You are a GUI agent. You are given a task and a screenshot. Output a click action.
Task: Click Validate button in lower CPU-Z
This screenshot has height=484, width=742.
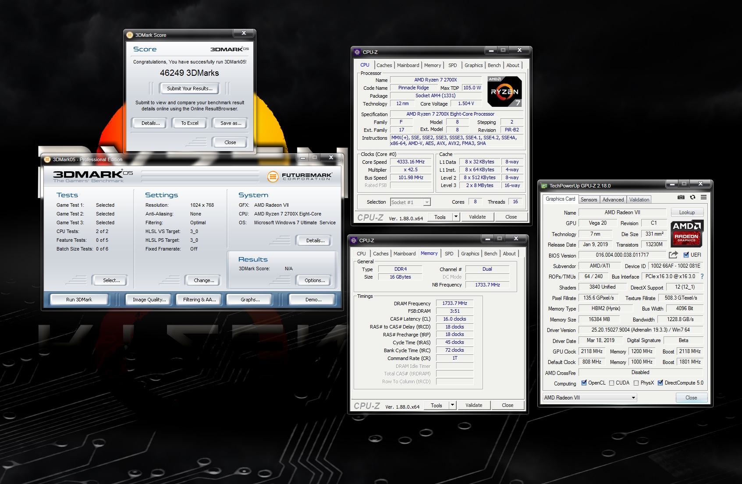click(474, 405)
